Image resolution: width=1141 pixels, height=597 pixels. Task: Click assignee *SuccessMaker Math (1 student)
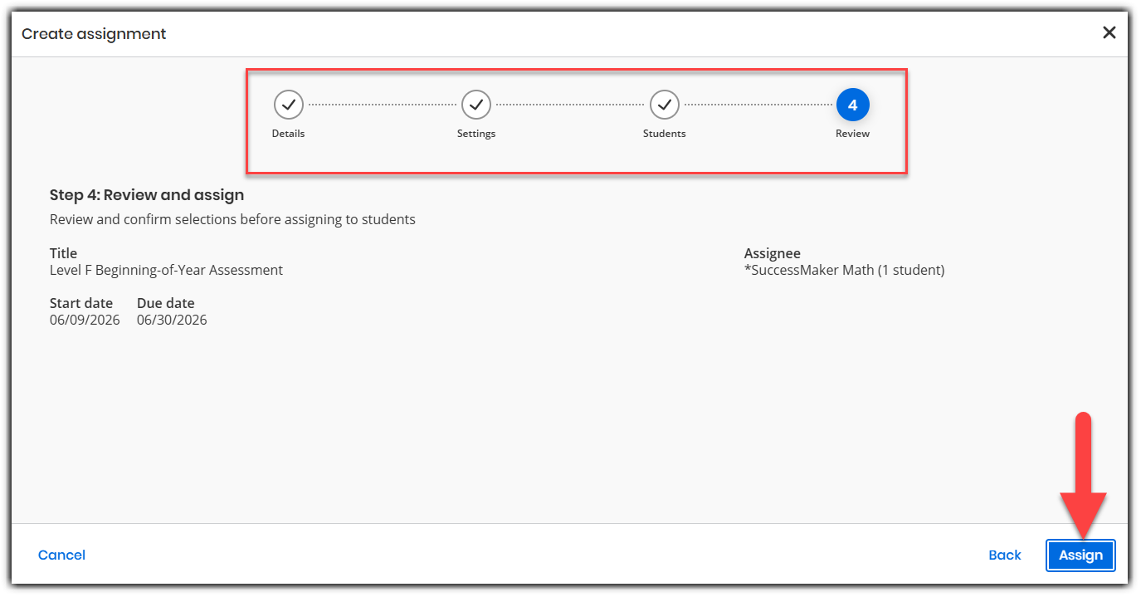coord(844,270)
